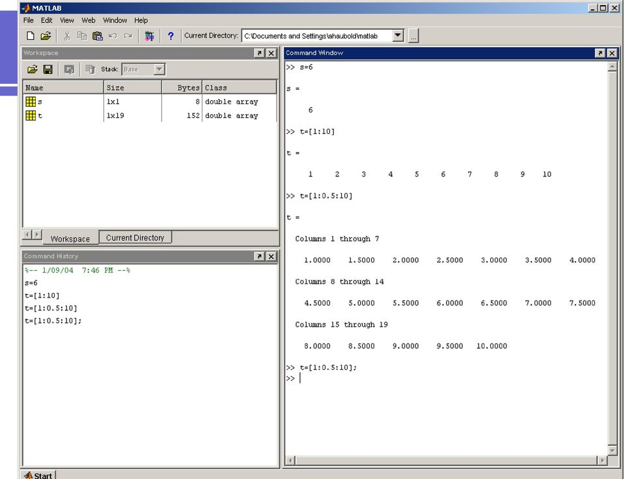Select history entry "t=[1:0.5:10];" with semicolon

[53, 321]
